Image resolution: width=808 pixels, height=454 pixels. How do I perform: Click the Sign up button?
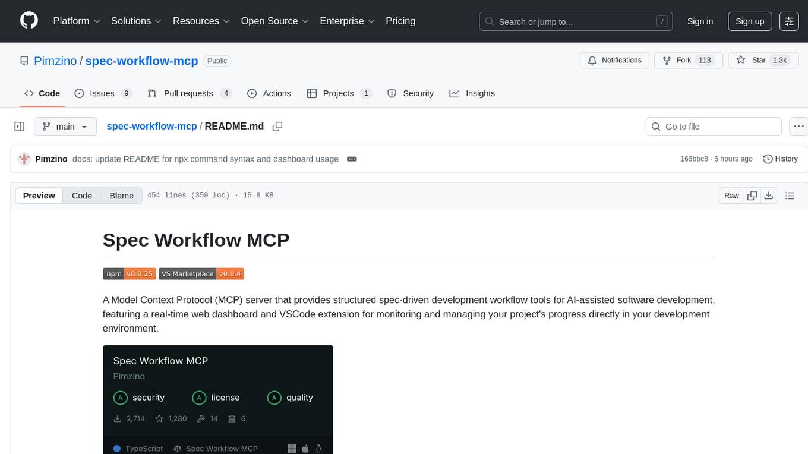[750, 21]
